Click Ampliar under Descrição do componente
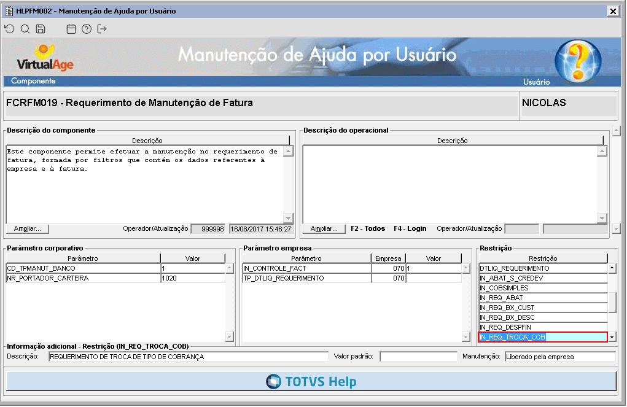This screenshot has width=627, height=407. pos(28,229)
